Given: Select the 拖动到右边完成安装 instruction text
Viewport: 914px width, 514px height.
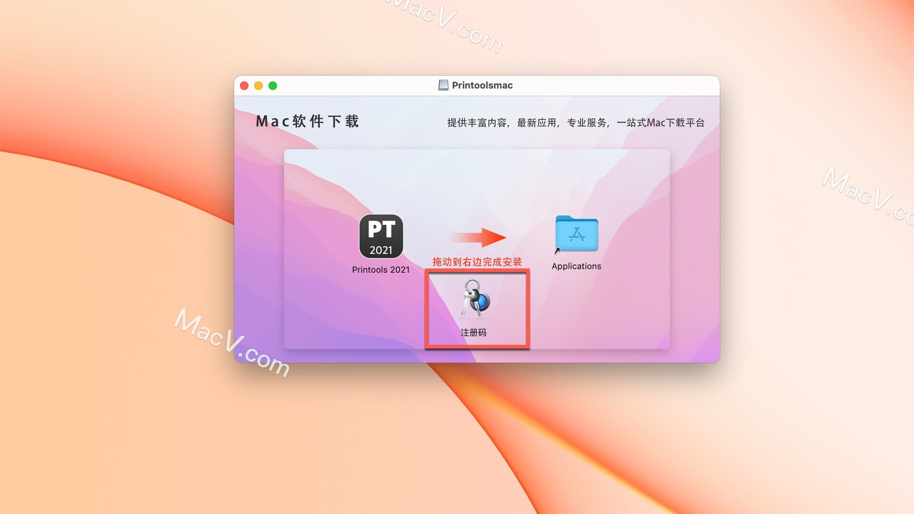Looking at the screenshot, I should coord(479,262).
